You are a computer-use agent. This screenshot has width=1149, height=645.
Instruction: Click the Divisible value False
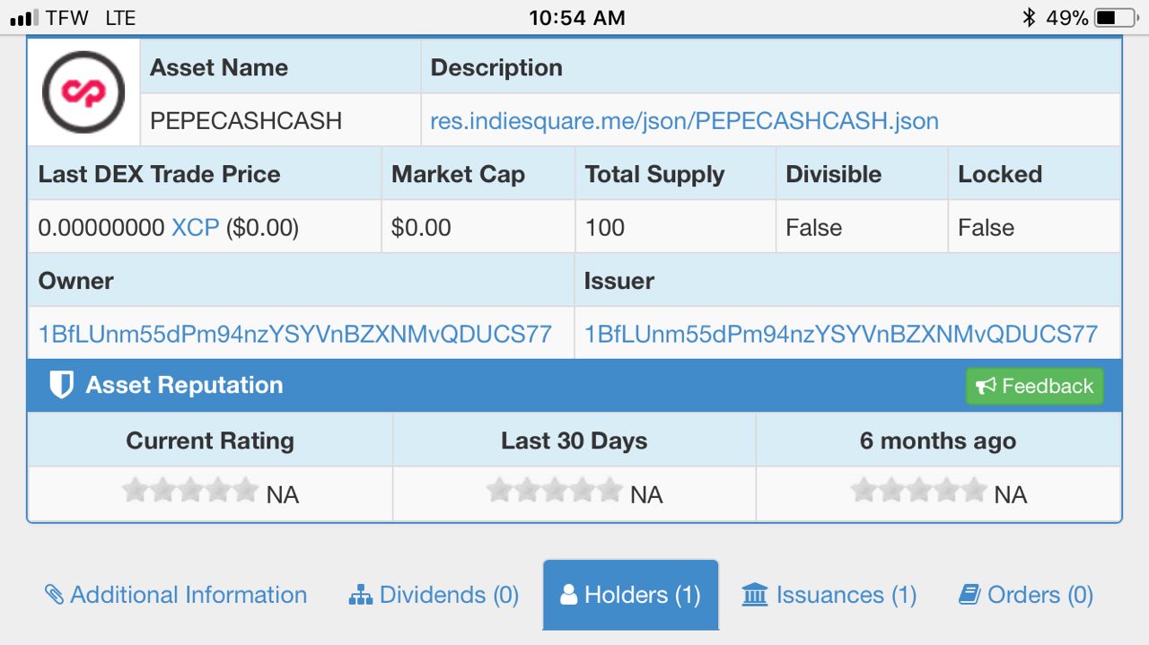click(813, 227)
